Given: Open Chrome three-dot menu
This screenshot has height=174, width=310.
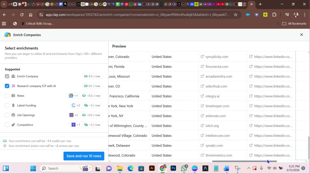Looking at the screenshot, I should click(x=305, y=15).
